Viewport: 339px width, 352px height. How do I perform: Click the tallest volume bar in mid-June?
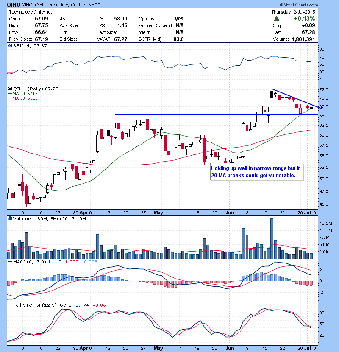pos(272,238)
